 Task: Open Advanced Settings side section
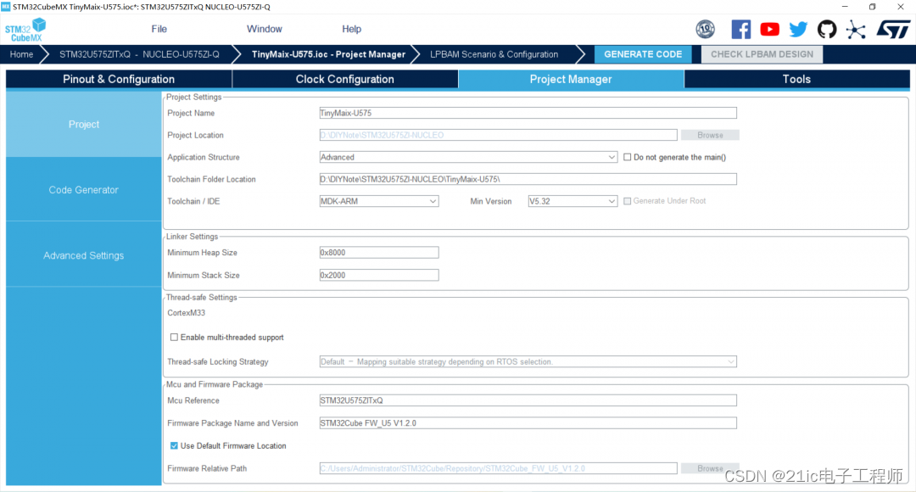(83, 255)
